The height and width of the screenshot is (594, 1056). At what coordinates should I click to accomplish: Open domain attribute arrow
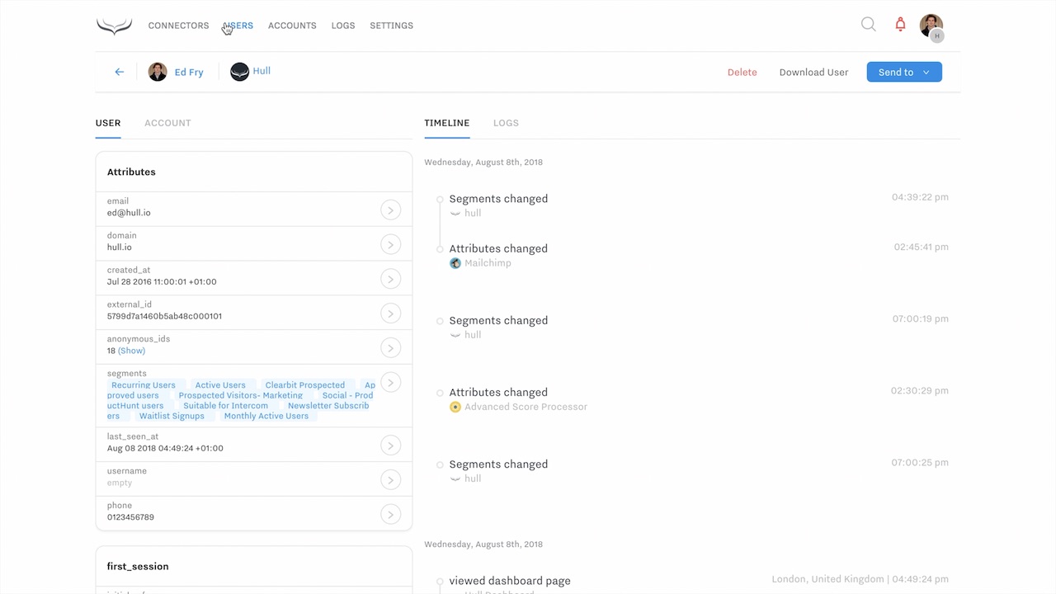pos(390,244)
